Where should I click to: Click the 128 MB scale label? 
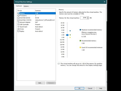[62, 45]
